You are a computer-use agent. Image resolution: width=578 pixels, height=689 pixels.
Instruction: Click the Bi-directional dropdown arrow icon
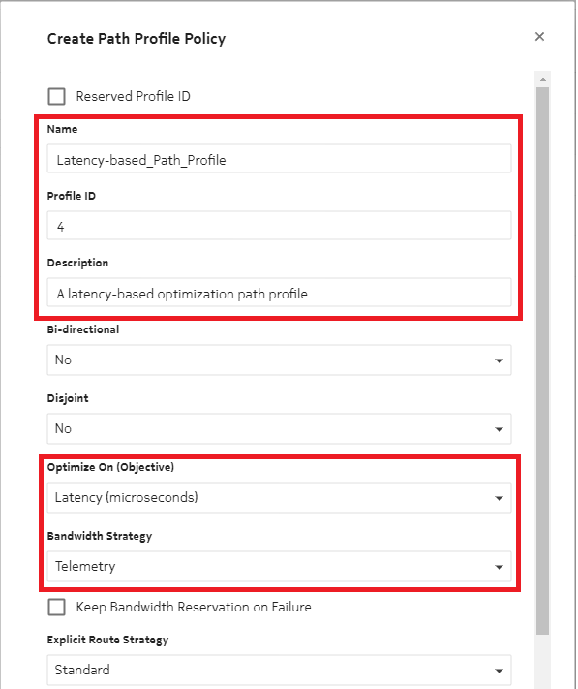[499, 360]
